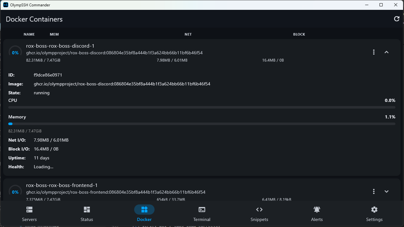This screenshot has height=227, width=404.
Task: Click the State value running
Action: point(42,93)
